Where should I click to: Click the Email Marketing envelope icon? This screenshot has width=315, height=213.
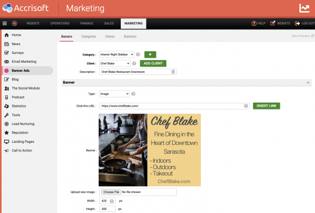[7, 62]
